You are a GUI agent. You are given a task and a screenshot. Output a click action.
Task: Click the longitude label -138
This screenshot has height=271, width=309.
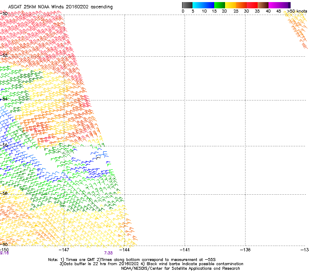pos(245,250)
